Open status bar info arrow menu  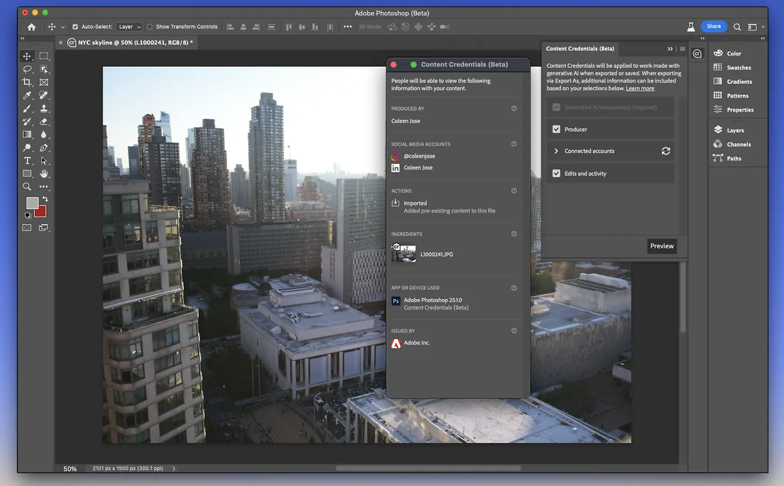[x=173, y=469]
